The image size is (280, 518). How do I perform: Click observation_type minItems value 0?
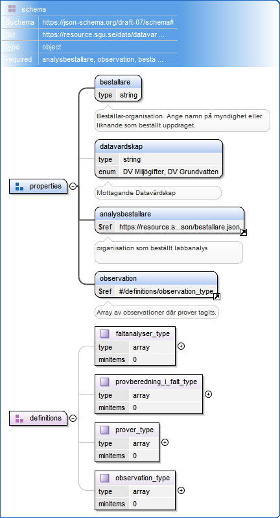[x=135, y=504]
